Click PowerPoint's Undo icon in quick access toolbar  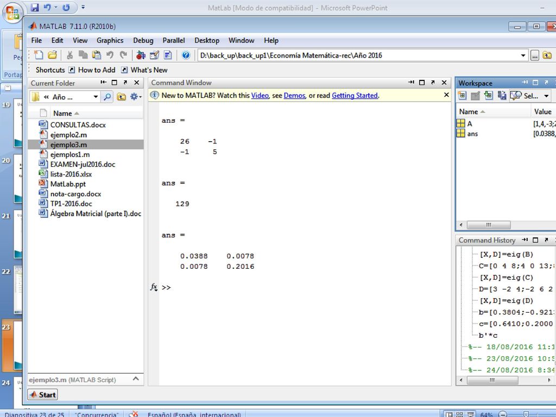tap(47, 8)
